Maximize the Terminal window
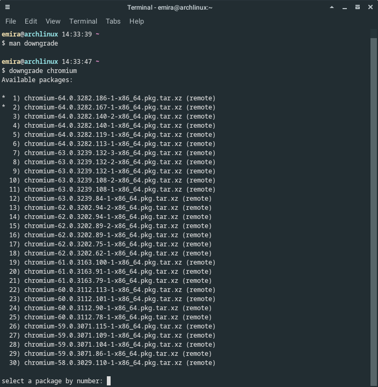The image size is (378, 387). coord(357,7)
